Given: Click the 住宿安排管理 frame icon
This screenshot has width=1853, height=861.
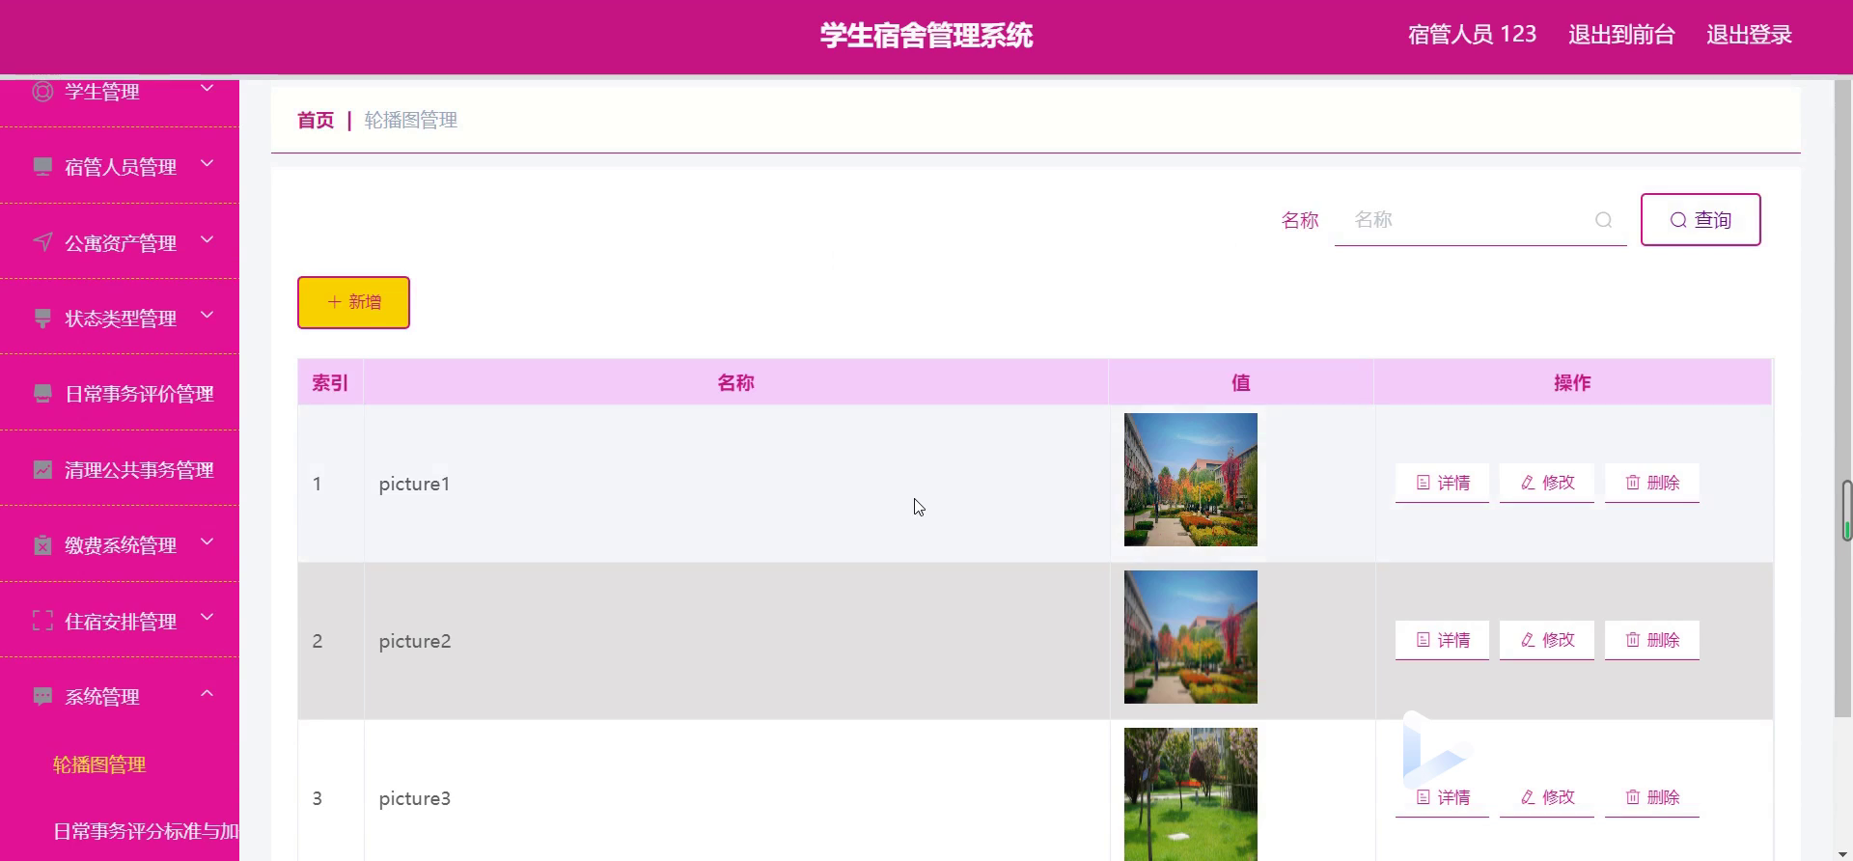Looking at the screenshot, I should click(42, 621).
